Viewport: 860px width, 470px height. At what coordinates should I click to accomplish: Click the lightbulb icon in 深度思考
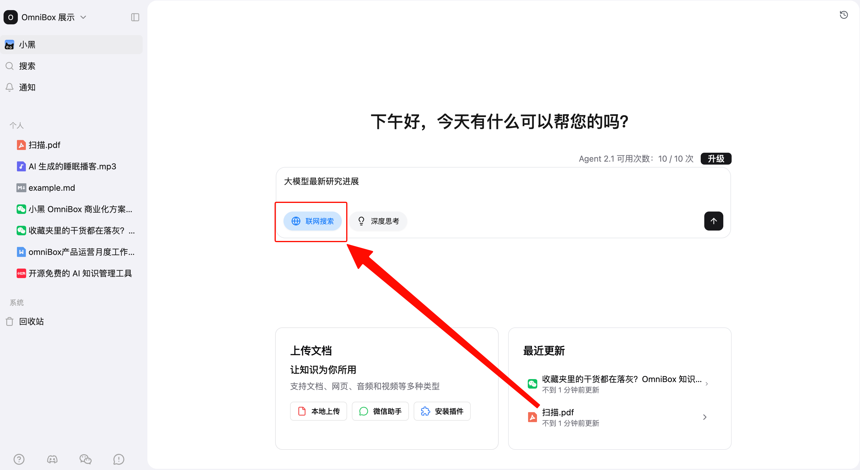(x=361, y=221)
